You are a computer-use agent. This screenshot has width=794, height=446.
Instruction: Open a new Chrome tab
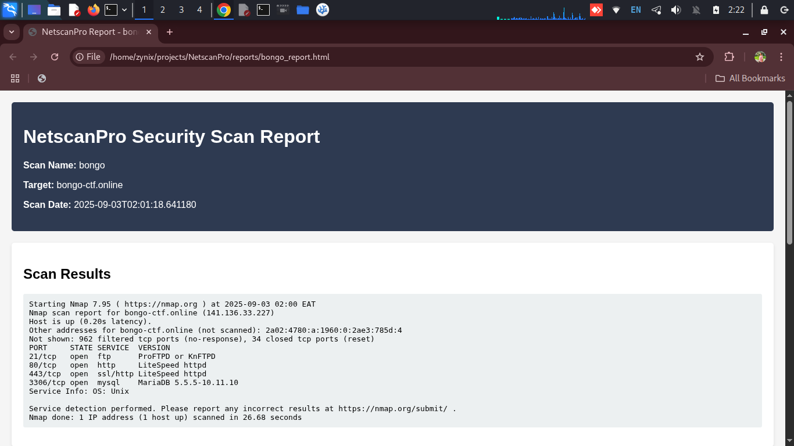click(x=170, y=32)
